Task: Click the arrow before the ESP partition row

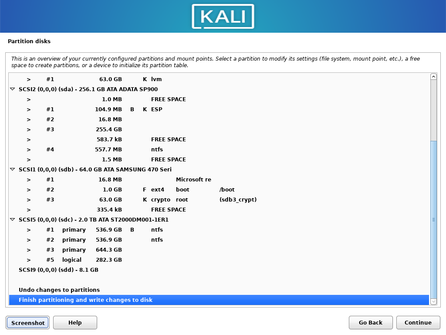Action: point(29,109)
